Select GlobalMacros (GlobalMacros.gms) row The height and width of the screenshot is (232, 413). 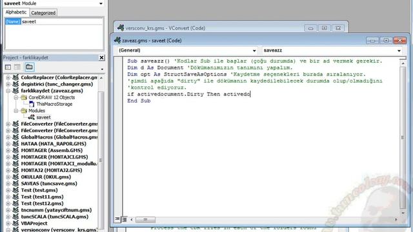pos(59,137)
